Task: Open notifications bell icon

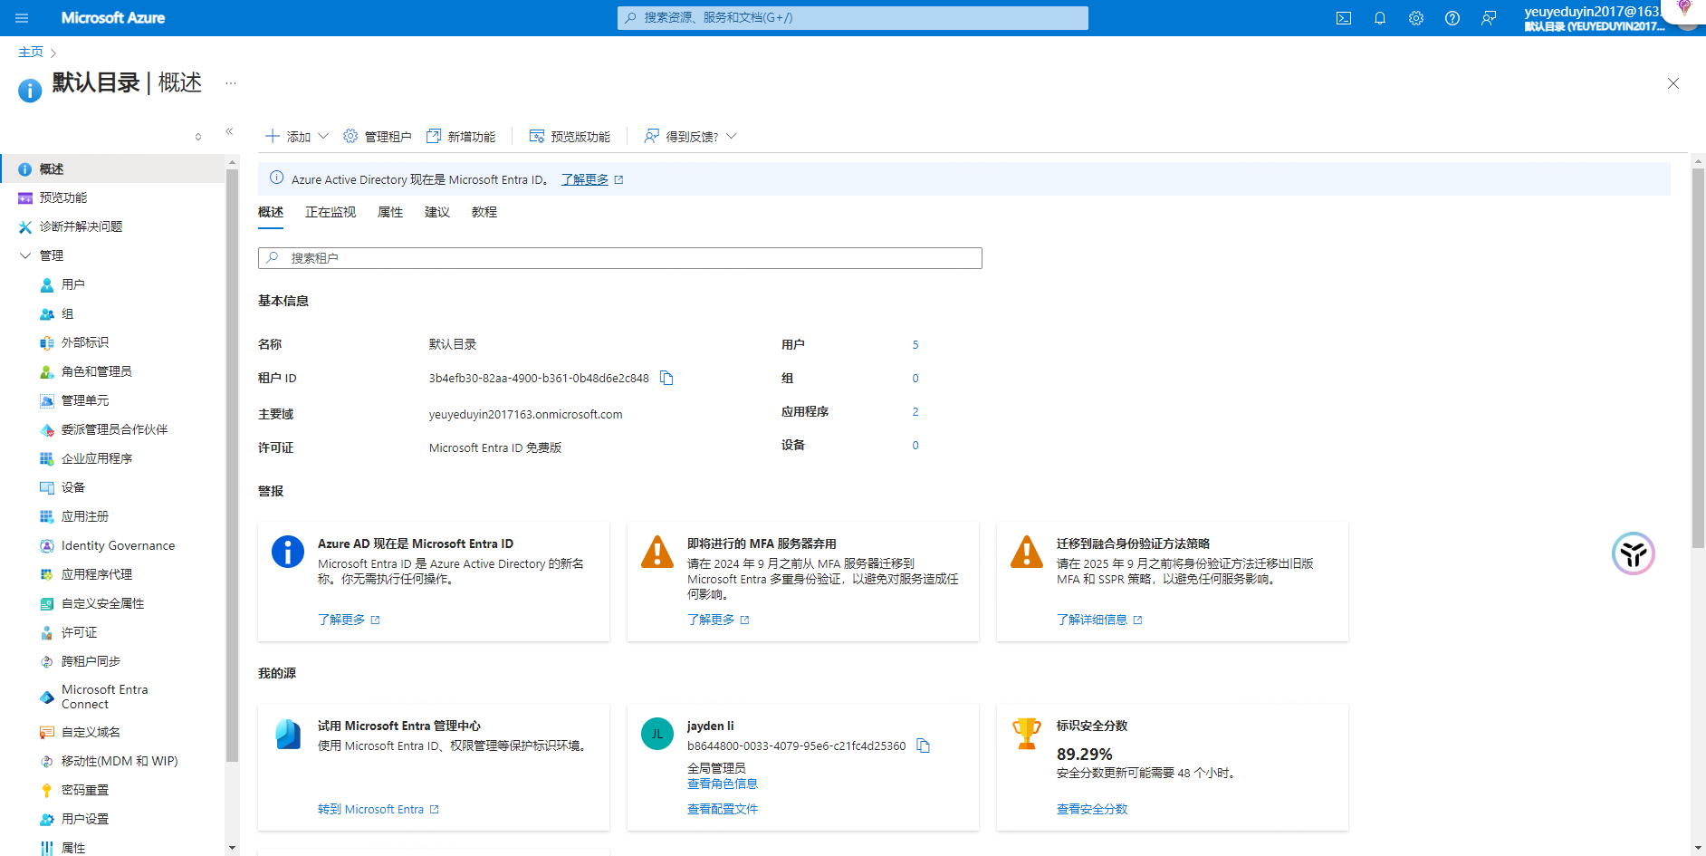Action: (1380, 18)
